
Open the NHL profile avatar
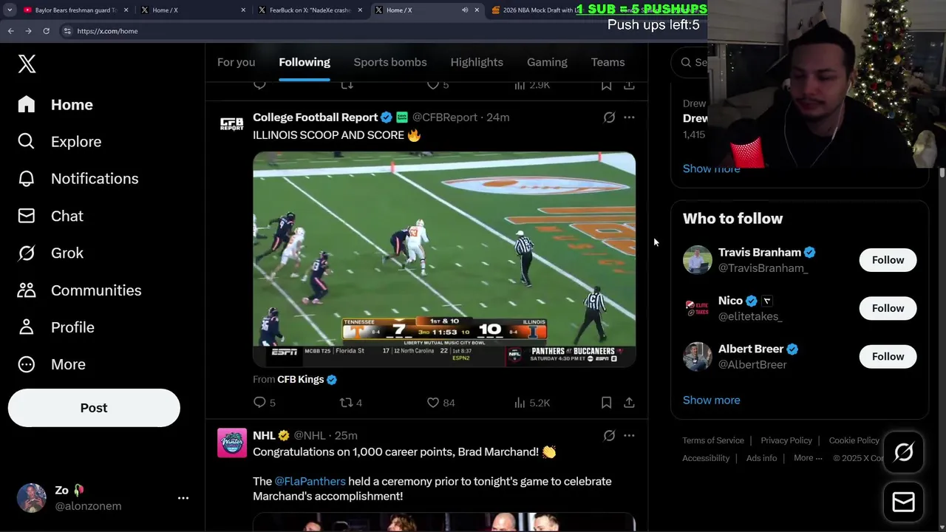click(232, 443)
